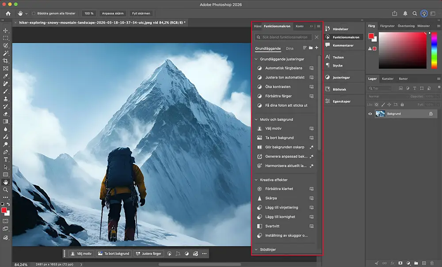
Task: Hide the Bakgrund layer eye icon
Action: [370, 114]
